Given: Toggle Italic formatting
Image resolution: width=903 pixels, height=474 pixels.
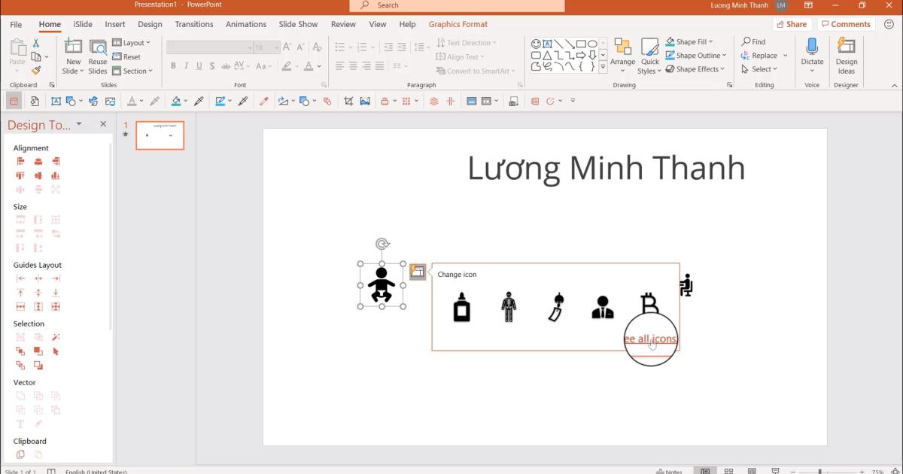Looking at the screenshot, I should [187, 66].
